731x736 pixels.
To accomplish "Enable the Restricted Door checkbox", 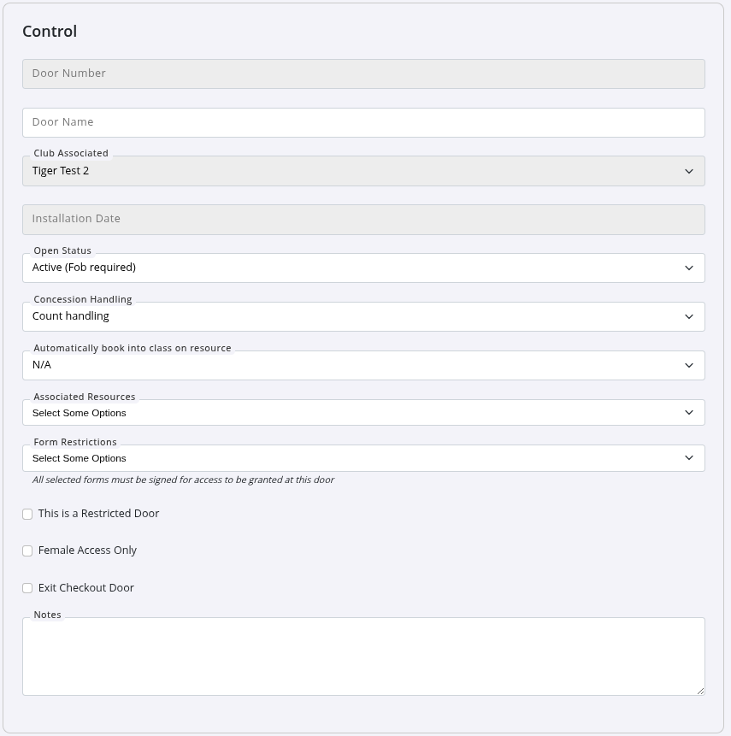I will click(27, 514).
